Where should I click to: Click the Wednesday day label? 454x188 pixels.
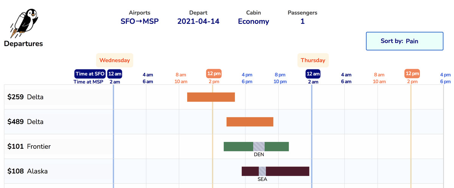(x=114, y=60)
